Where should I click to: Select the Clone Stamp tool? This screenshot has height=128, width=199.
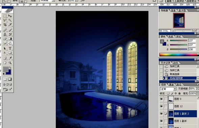(5, 34)
